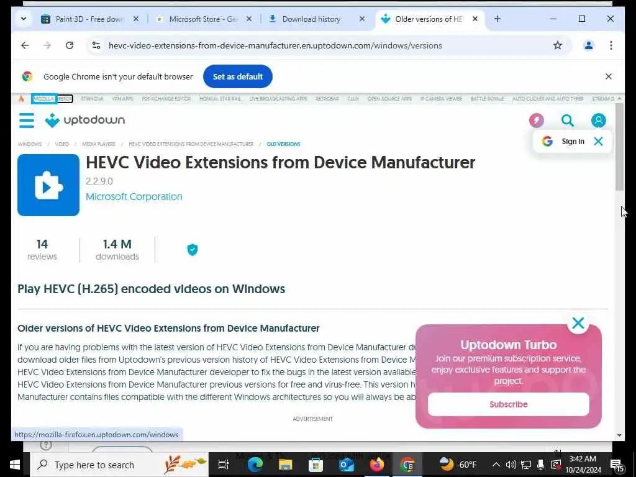Open Live Broadcasting Apps topic
The width and height of the screenshot is (636, 477).
(x=278, y=99)
